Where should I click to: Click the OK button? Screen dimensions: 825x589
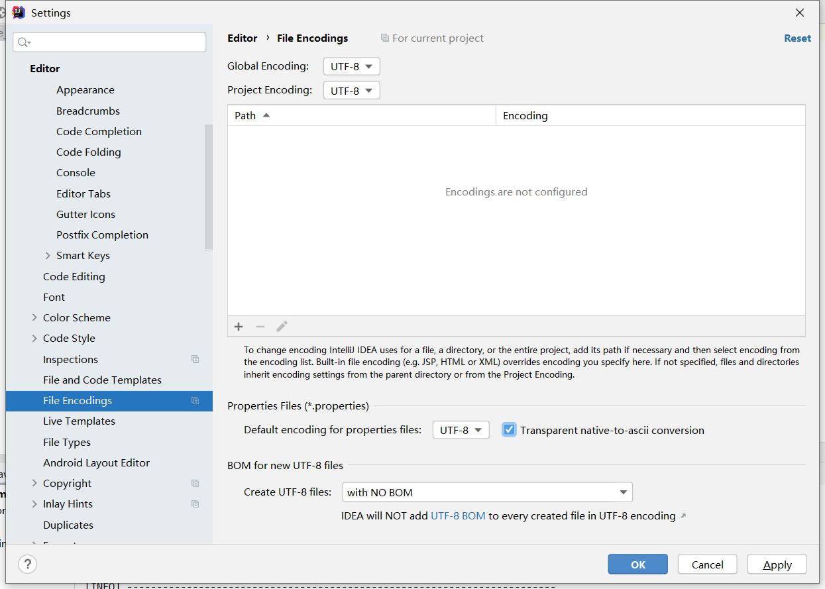click(x=638, y=564)
